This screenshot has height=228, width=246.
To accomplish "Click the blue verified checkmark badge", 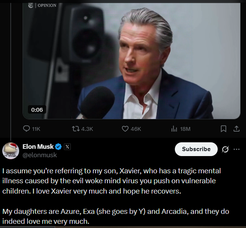I will click(x=59, y=147).
